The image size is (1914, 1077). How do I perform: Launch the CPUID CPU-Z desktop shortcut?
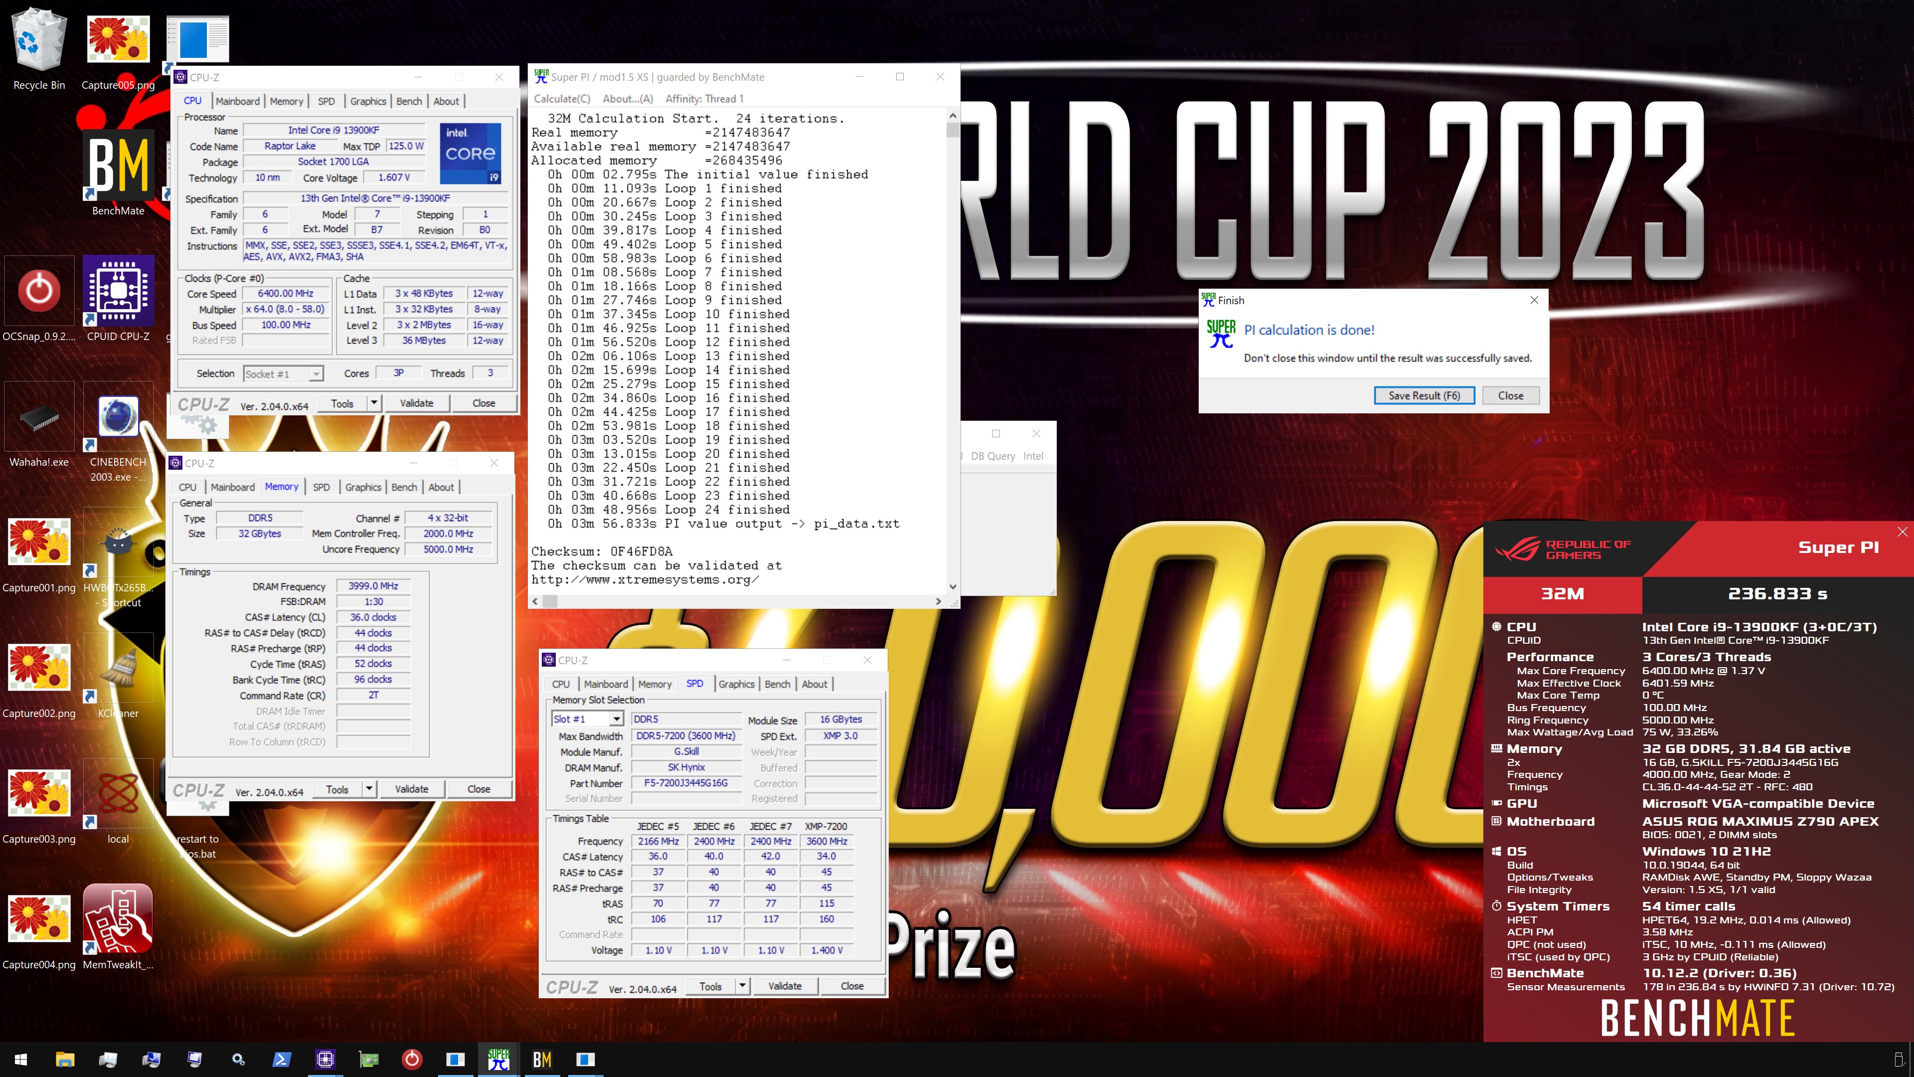pyautogui.click(x=118, y=299)
